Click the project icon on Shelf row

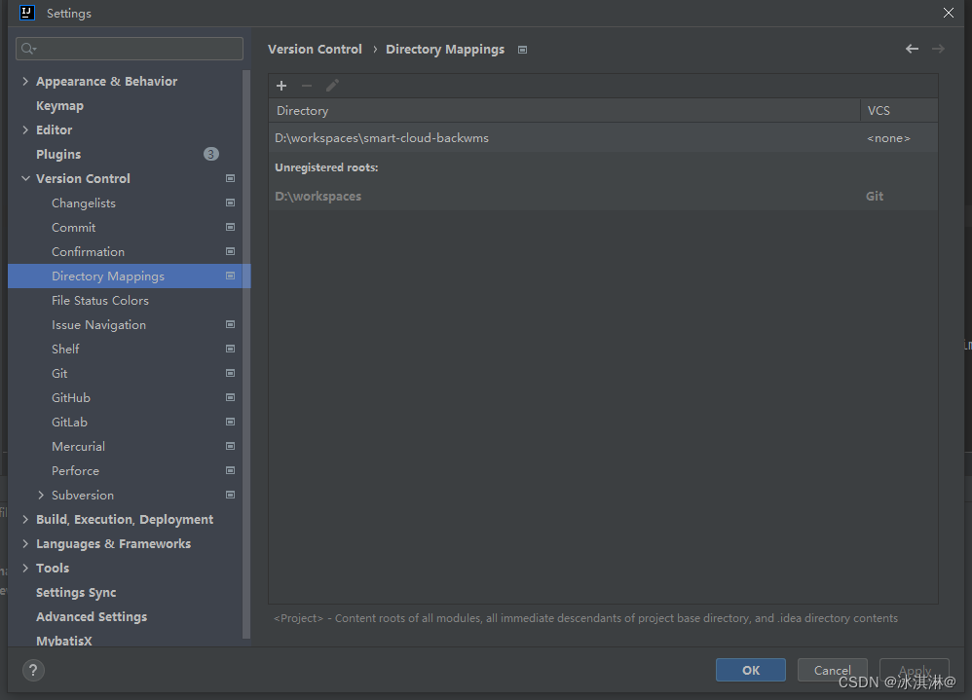coord(230,349)
